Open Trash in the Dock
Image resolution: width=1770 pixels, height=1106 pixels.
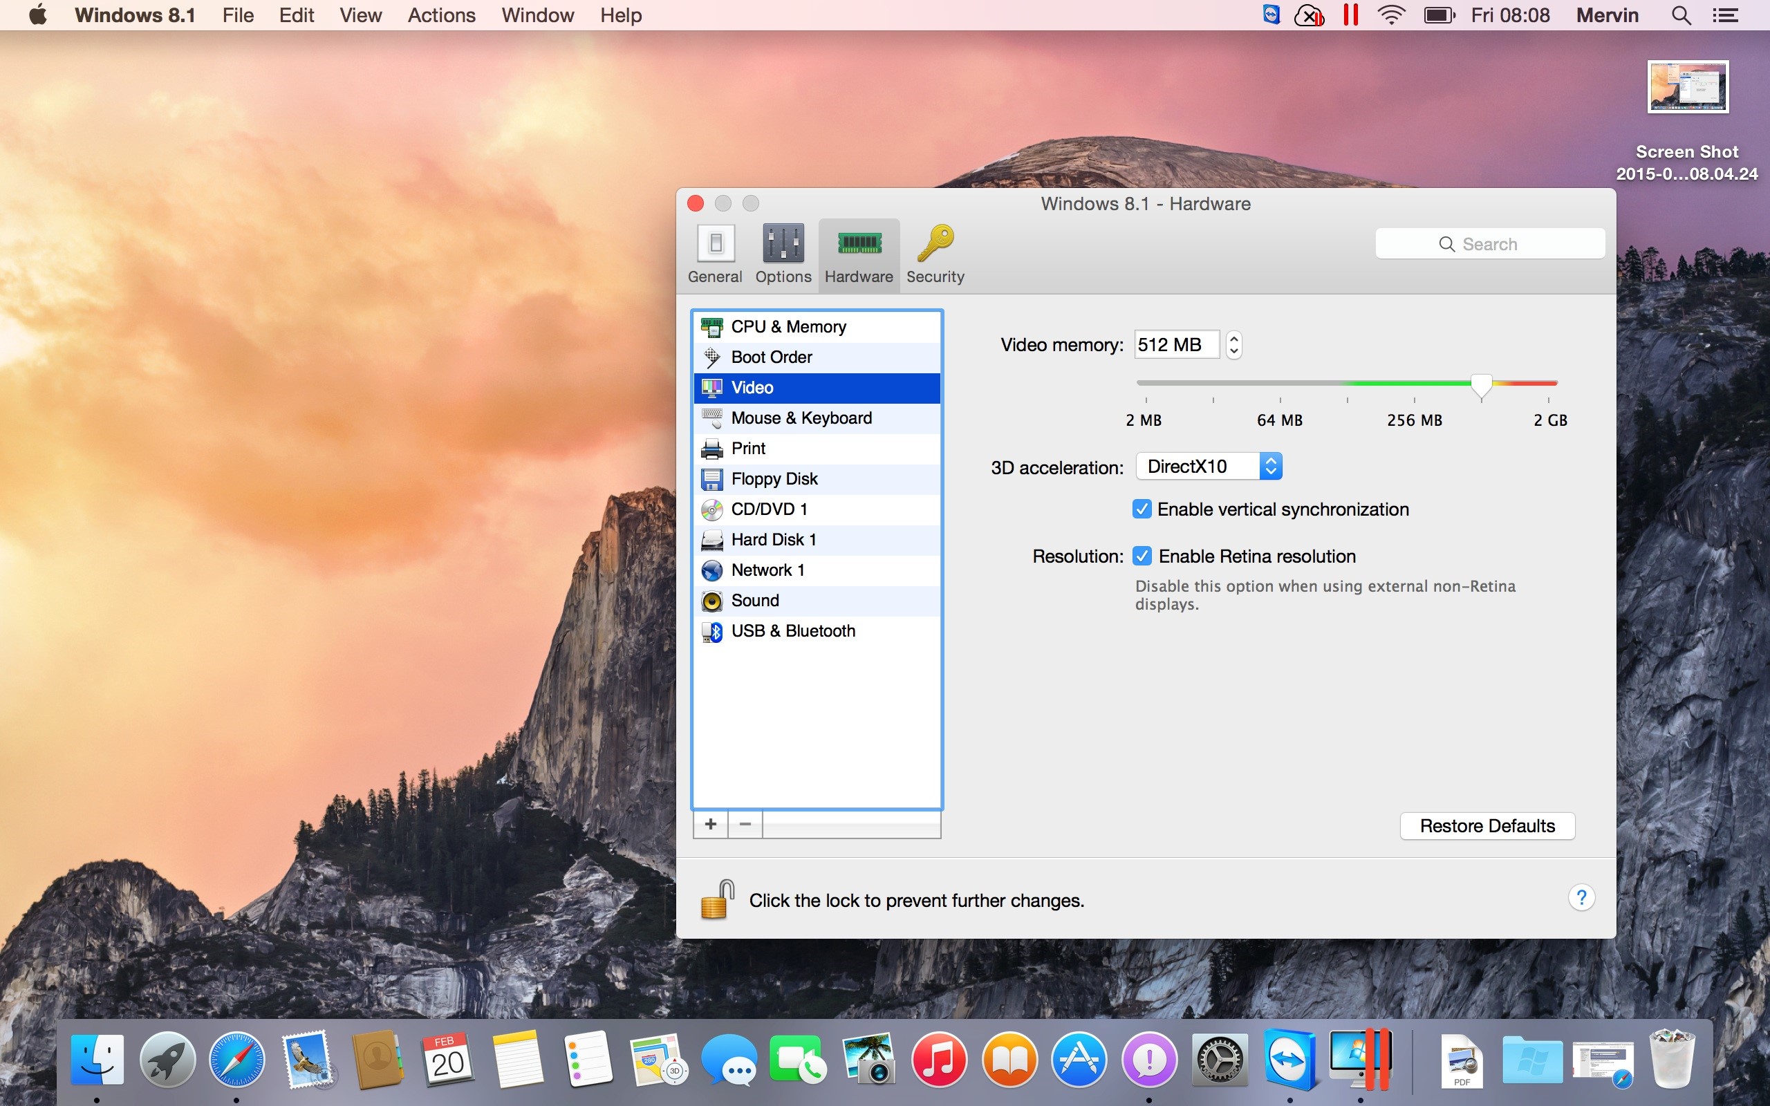1672,1059
